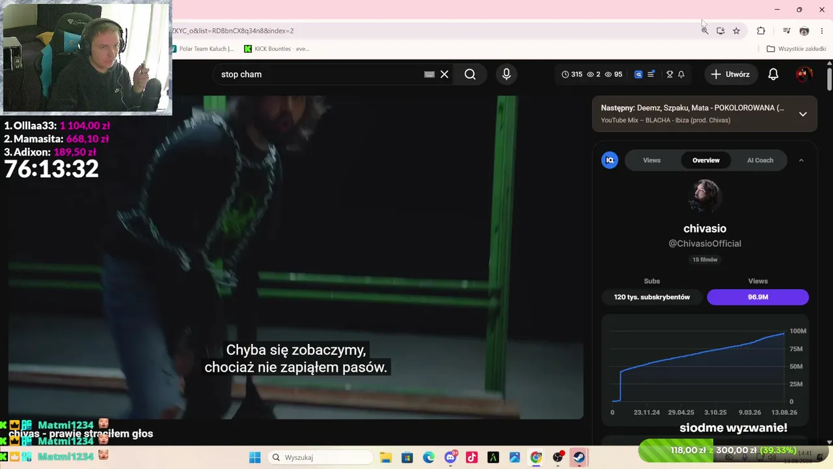Click the eye stat showing 2

pos(594,74)
